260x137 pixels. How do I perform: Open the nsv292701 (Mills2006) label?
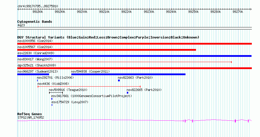[x=55, y=78]
